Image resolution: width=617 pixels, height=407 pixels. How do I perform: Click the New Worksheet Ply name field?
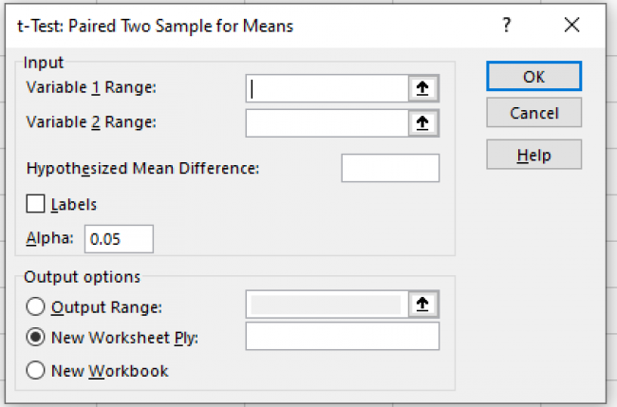342,337
